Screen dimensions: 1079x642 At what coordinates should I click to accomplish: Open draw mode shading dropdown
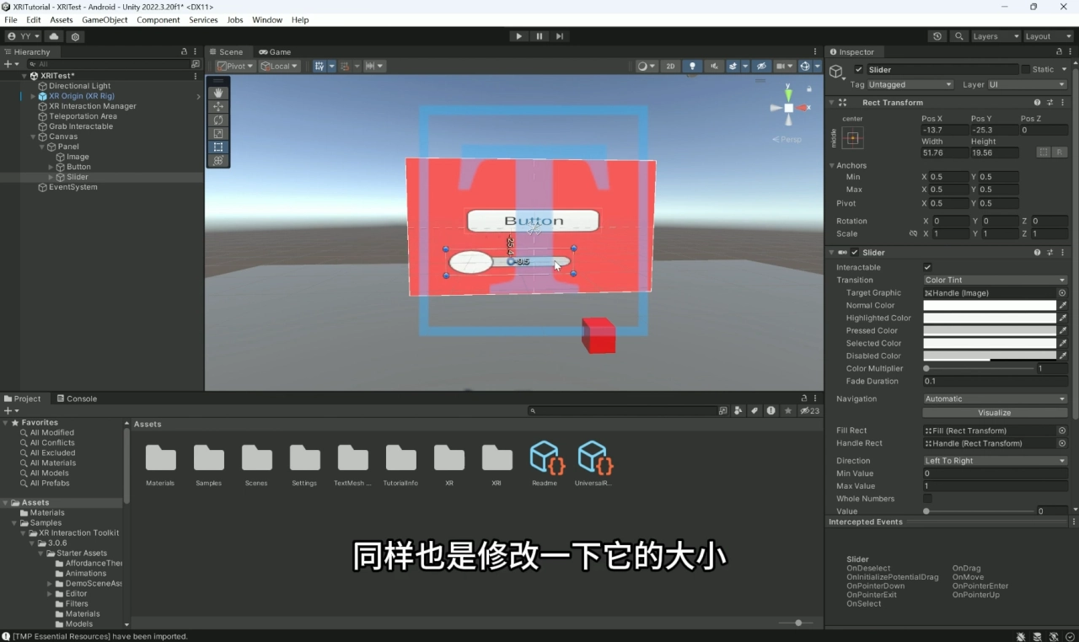coord(647,66)
